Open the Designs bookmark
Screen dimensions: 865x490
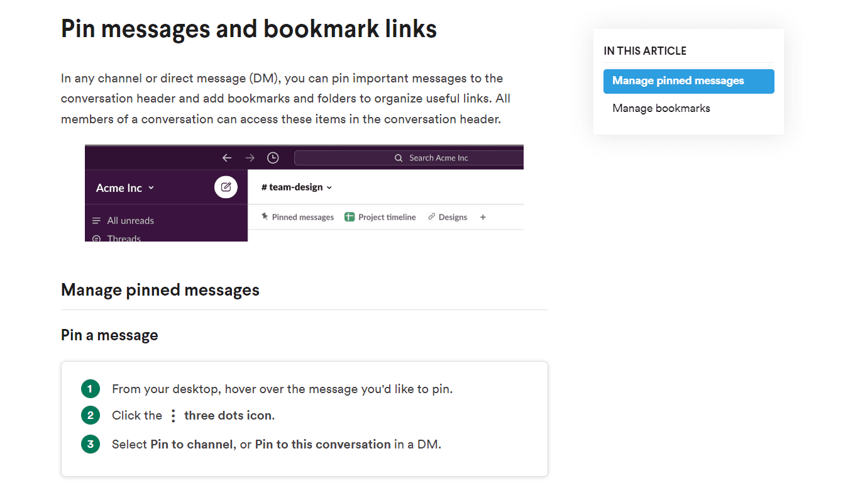click(x=453, y=217)
